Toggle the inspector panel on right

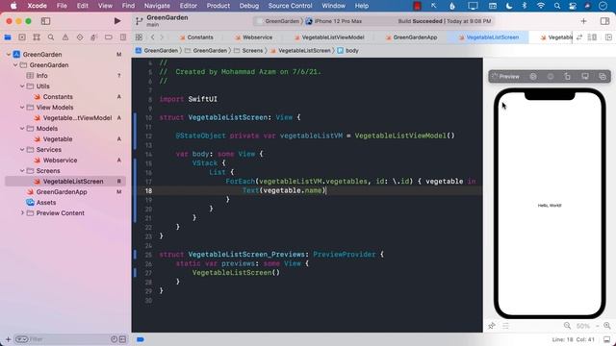point(605,21)
